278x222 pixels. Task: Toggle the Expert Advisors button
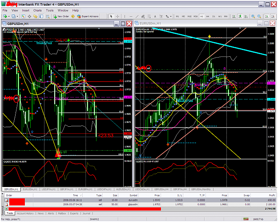(x=88, y=16)
